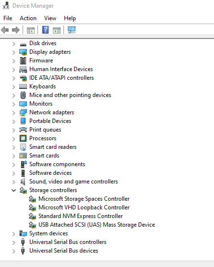
Task: Select the Software components label
Action: 57,165
